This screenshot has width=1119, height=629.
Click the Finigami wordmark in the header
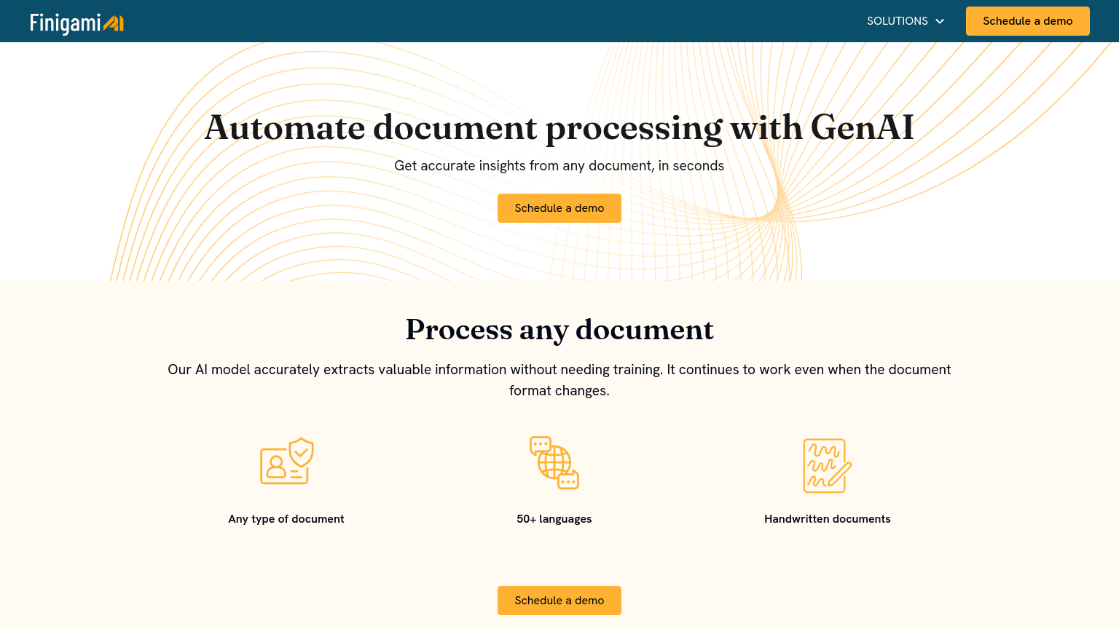[65, 23]
